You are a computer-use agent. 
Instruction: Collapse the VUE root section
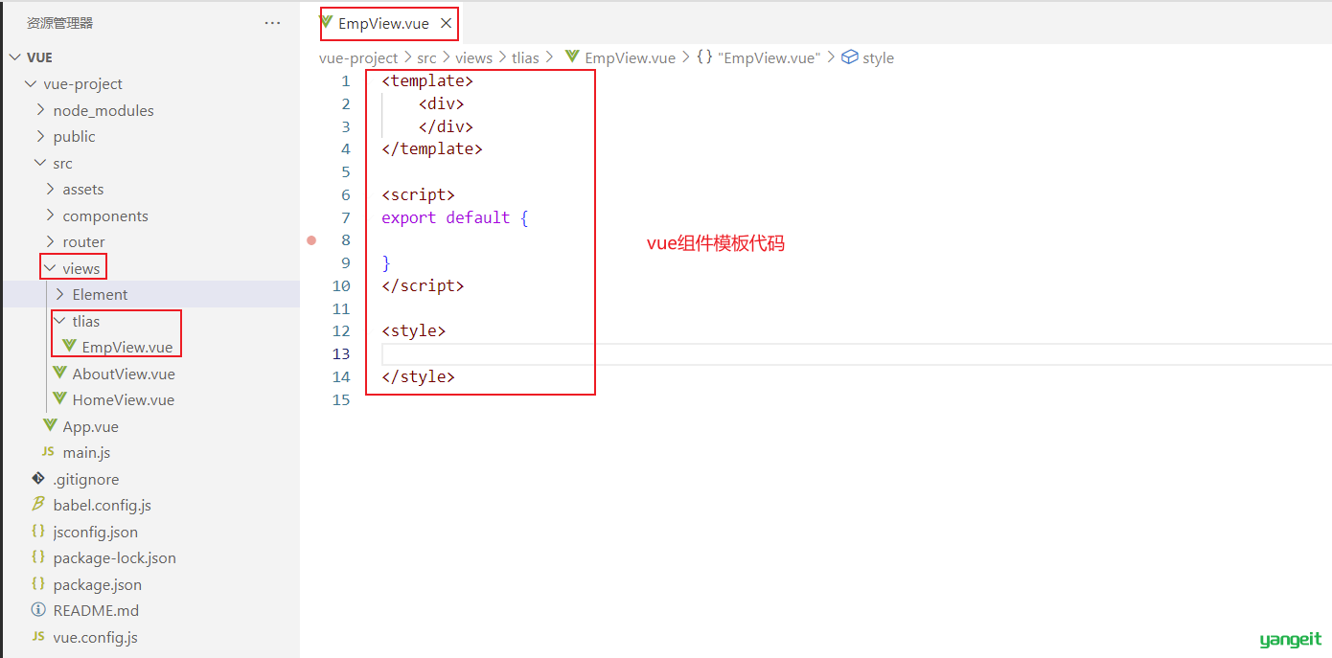[x=15, y=57]
